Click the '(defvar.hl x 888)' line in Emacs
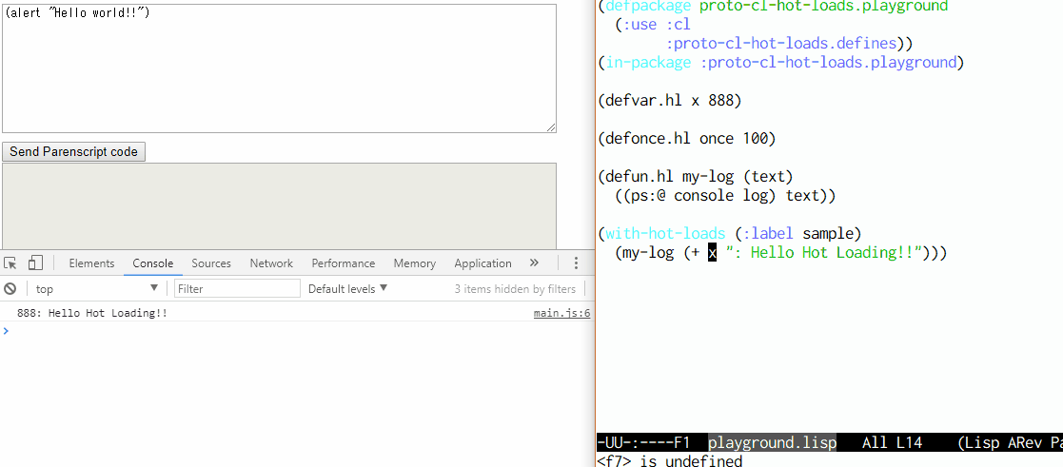Viewport: 1063px width, 467px height. pyautogui.click(x=670, y=101)
